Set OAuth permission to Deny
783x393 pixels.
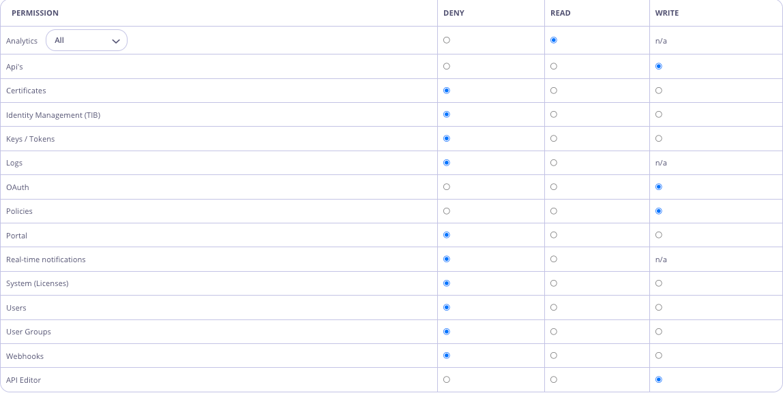(447, 187)
